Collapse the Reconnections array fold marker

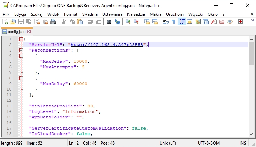tap(21, 50)
